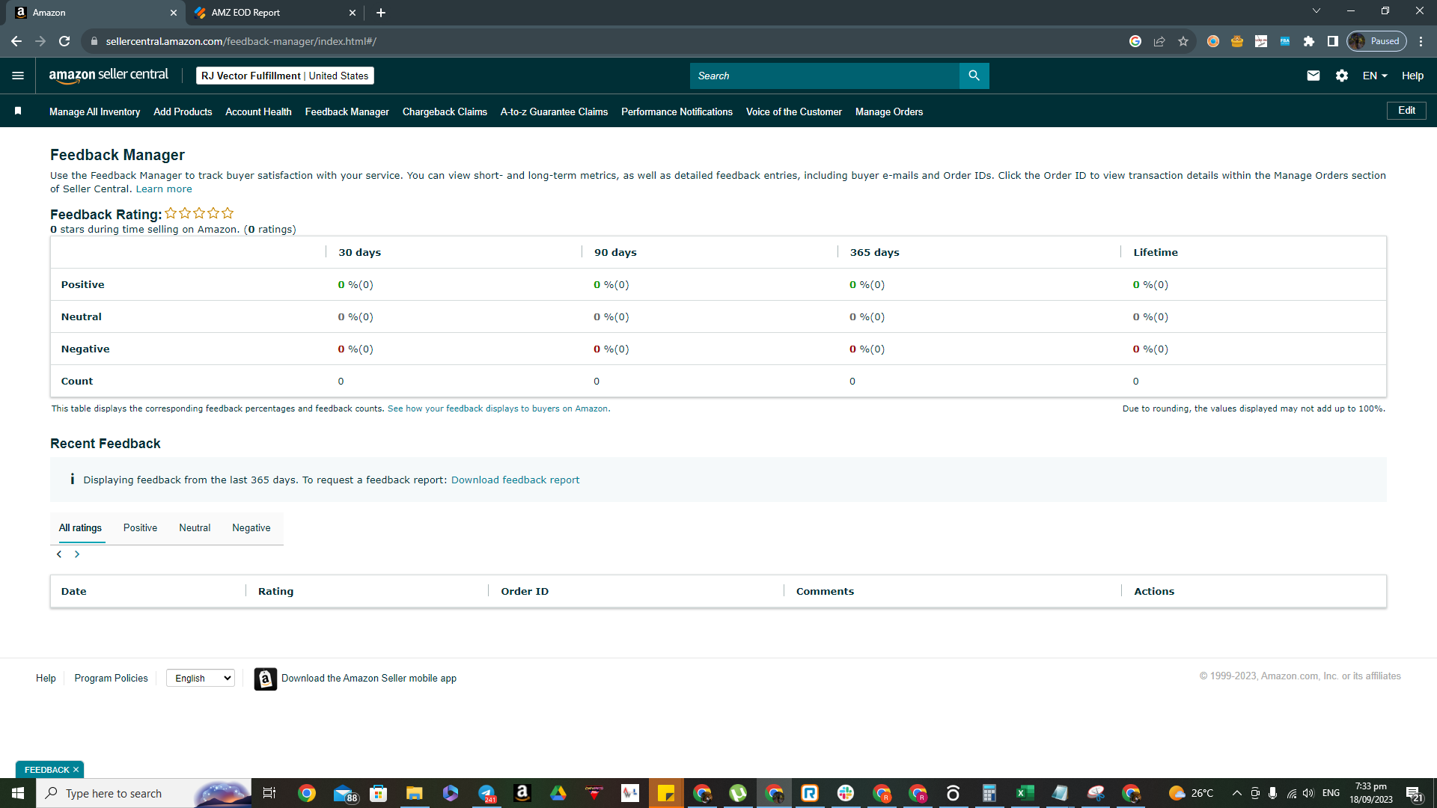Viewport: 1437px width, 808px height.
Task: Click the Date column header
Action: pyautogui.click(x=73, y=592)
